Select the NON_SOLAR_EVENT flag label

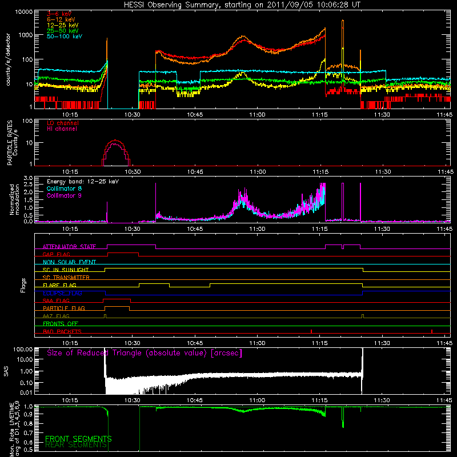[x=69, y=262]
